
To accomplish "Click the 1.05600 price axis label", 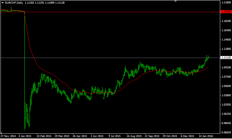I will tap(226, 86).
